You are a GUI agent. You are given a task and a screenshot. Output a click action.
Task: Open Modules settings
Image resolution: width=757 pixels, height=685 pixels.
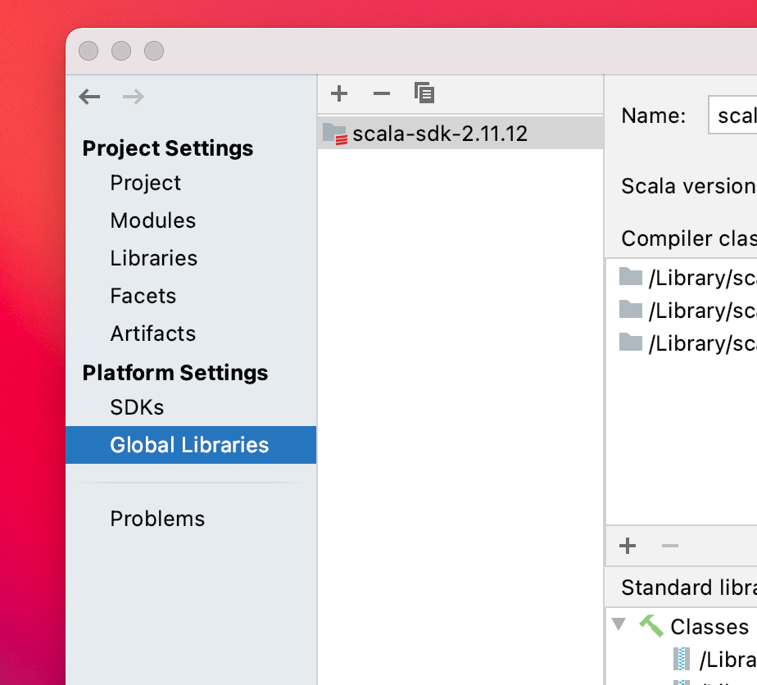[153, 220]
